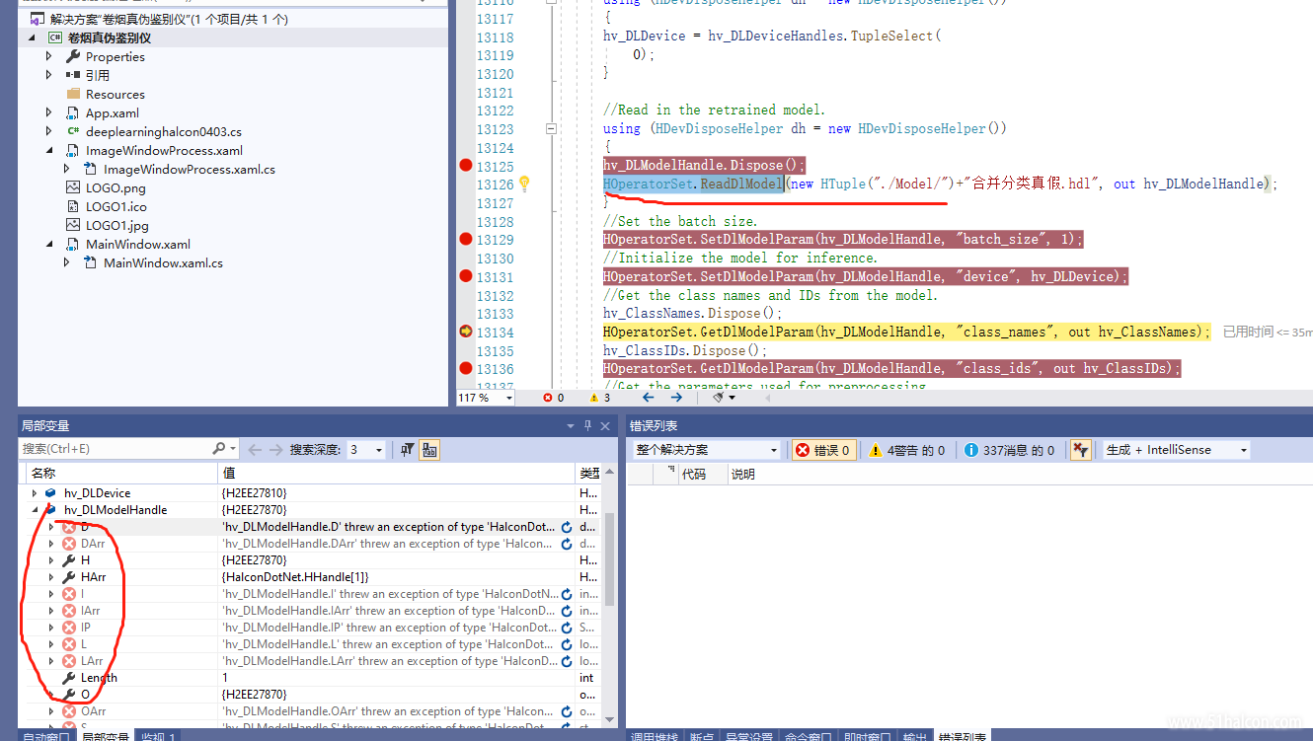1313x741 pixels.
Task: Toggle the breakpoint on line 13125
Action: [x=466, y=165]
